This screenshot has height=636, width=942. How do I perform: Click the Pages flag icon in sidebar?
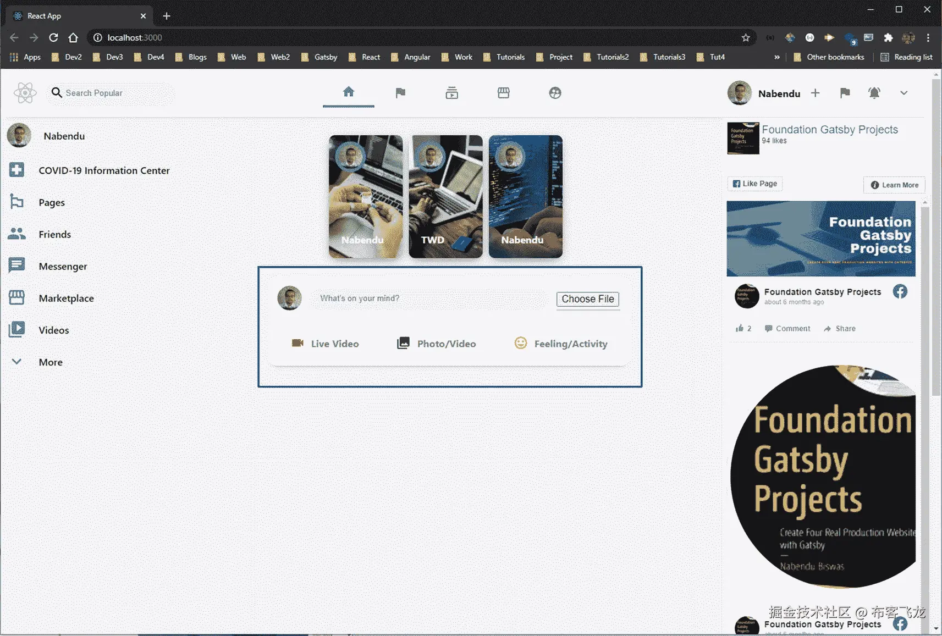[x=16, y=202]
